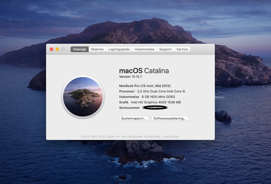Viewport: 271px width, 184px height.
Task: Click the Version 10.15.7 text
Action: [130, 77]
